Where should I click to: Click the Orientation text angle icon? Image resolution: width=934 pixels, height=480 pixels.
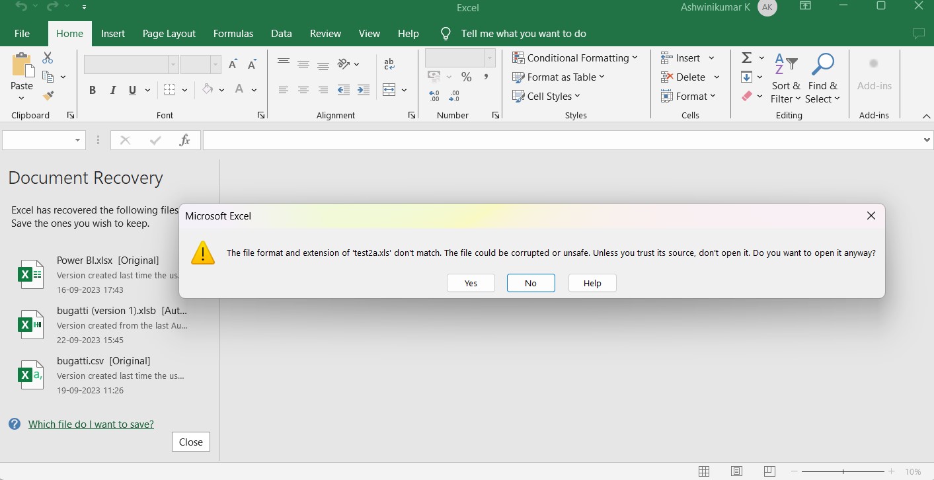pyautogui.click(x=344, y=63)
